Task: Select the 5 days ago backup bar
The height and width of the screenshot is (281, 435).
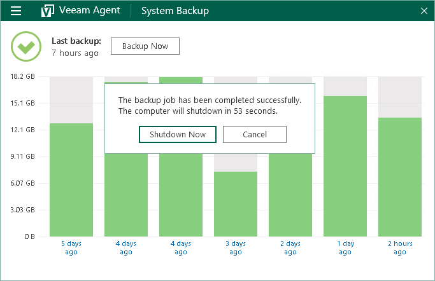Action: 71,180
